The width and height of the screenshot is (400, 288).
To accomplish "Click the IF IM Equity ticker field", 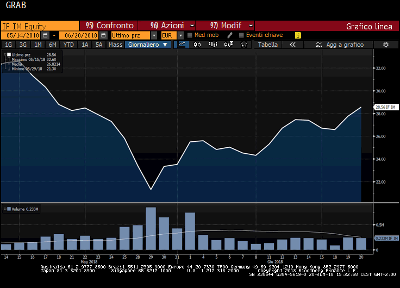I will click(x=39, y=26).
